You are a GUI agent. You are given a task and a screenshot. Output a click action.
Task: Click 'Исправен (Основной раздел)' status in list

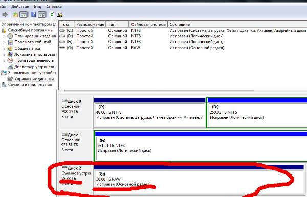197,48
